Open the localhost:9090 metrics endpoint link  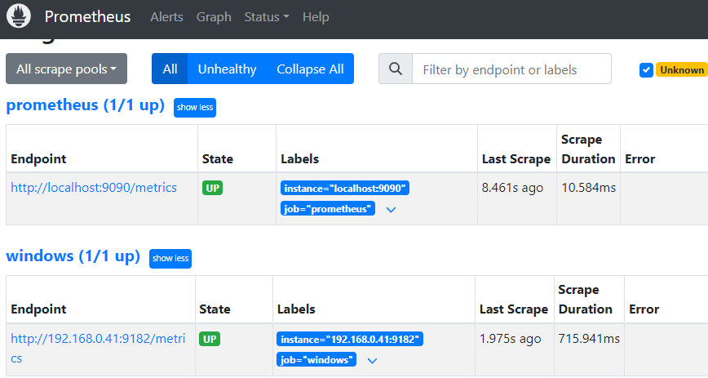tap(94, 188)
